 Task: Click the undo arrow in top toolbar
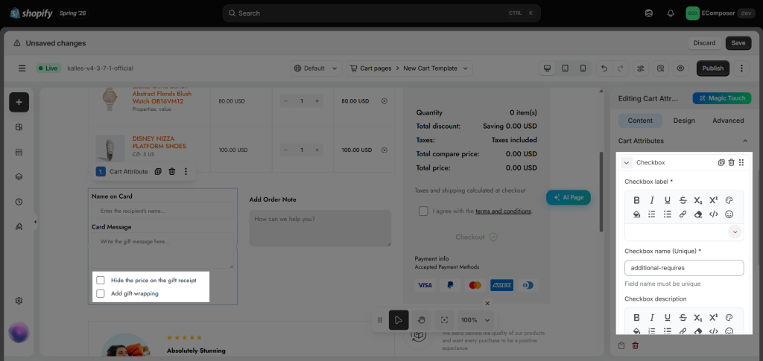point(604,68)
